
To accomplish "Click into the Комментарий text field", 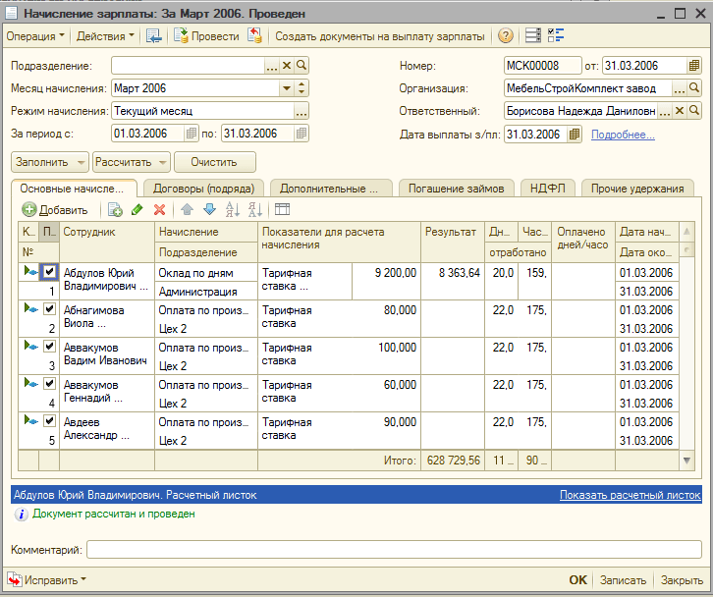I will [x=393, y=550].
